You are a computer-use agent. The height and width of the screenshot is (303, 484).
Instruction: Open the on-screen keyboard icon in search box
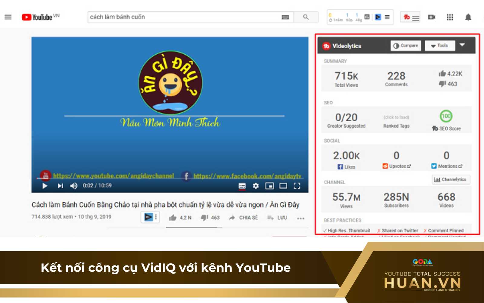click(x=285, y=17)
